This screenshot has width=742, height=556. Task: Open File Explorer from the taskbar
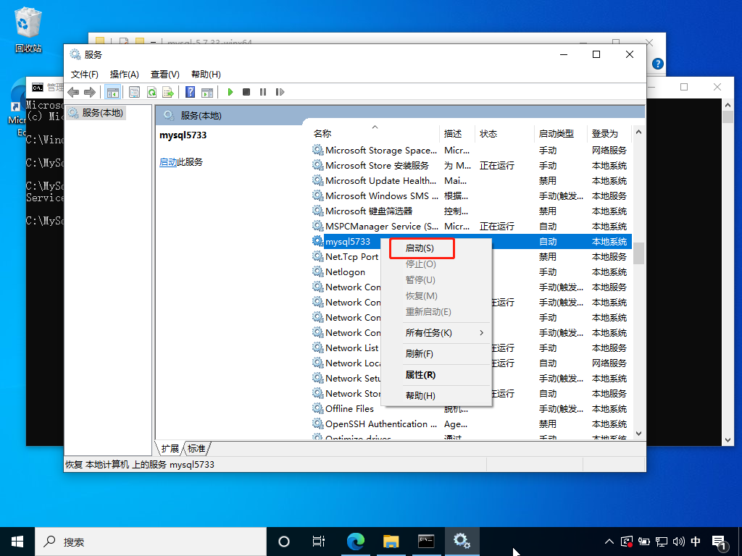pyautogui.click(x=391, y=541)
